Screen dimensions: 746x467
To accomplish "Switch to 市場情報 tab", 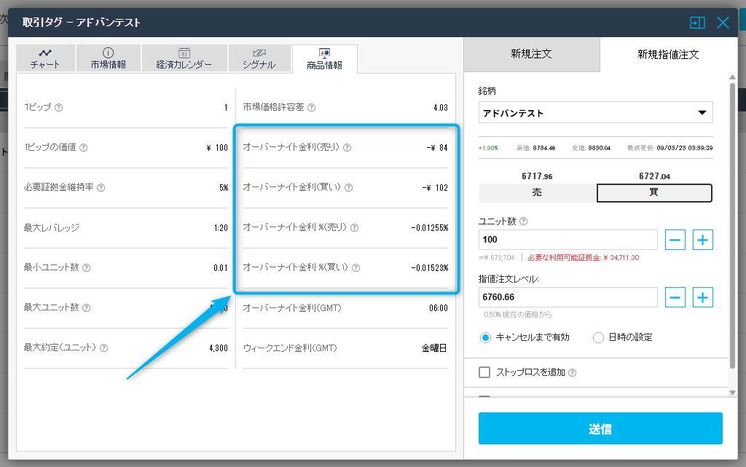I will (109, 58).
